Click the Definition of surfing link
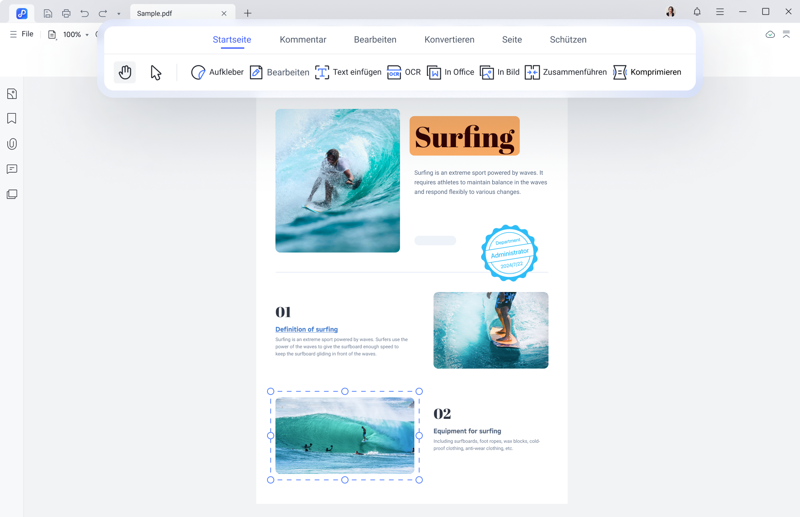Image resolution: width=800 pixels, height=517 pixels. pyautogui.click(x=307, y=330)
